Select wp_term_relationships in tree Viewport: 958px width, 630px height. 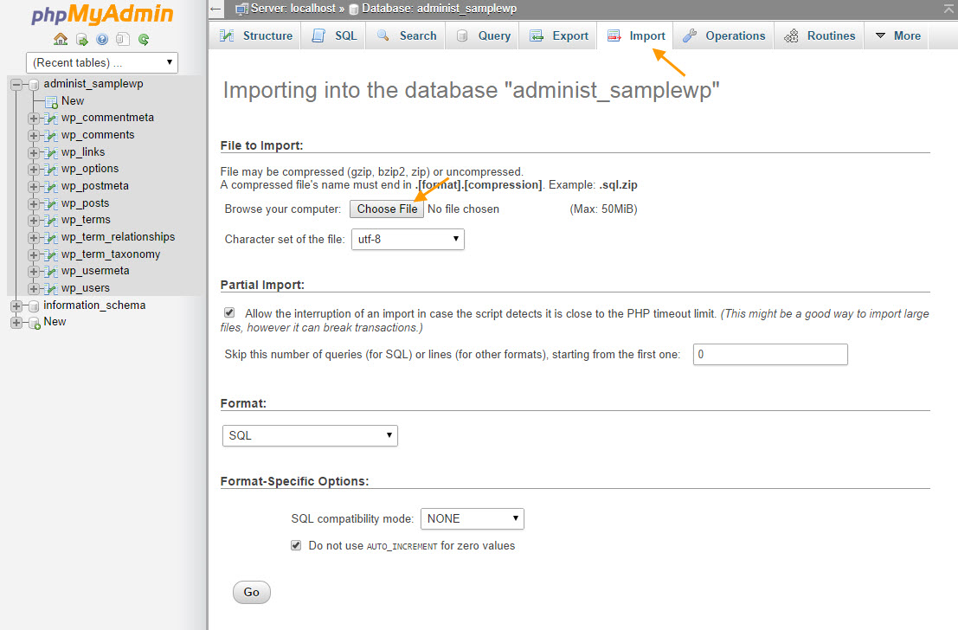[x=118, y=237]
